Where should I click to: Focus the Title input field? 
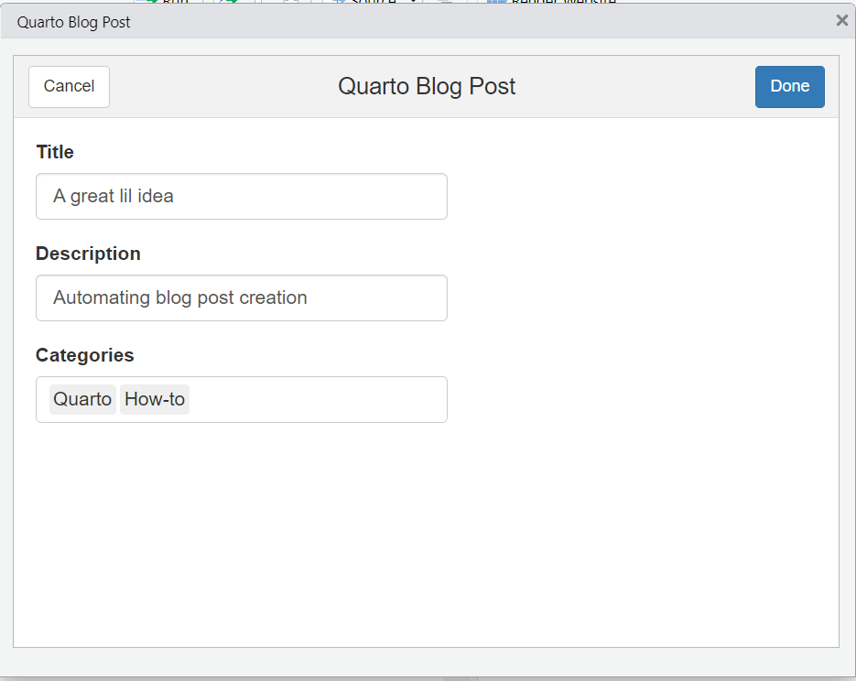[x=242, y=197]
